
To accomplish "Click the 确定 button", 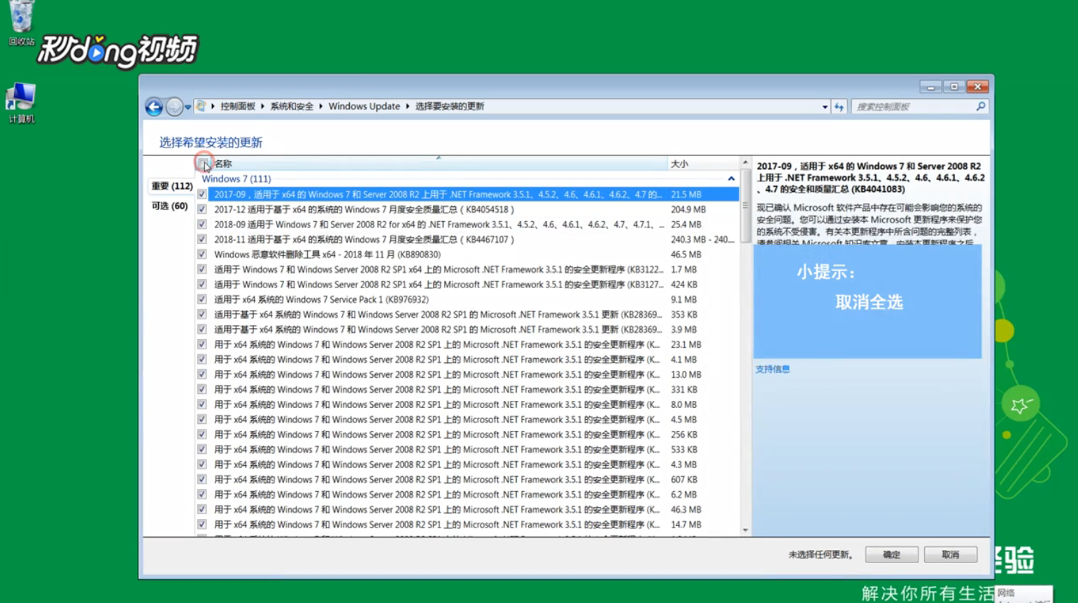I will coord(891,555).
